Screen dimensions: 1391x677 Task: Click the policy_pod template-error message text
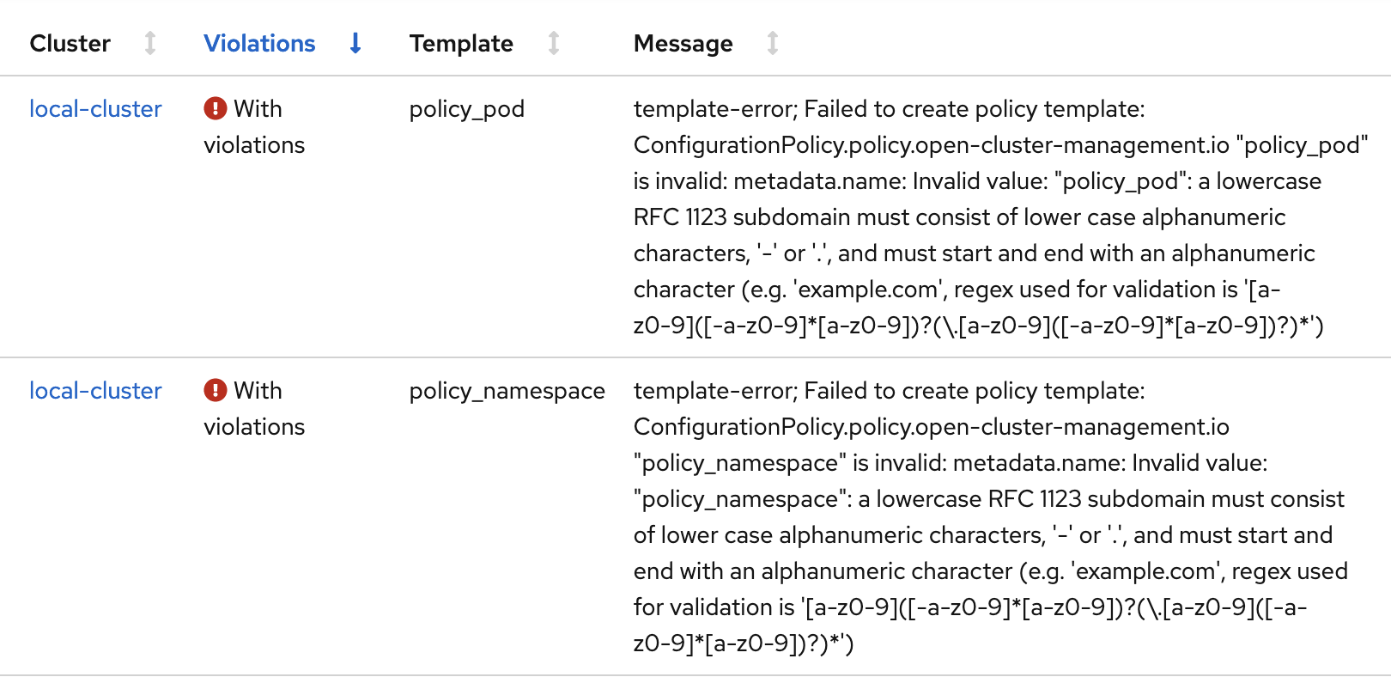(x=889, y=109)
